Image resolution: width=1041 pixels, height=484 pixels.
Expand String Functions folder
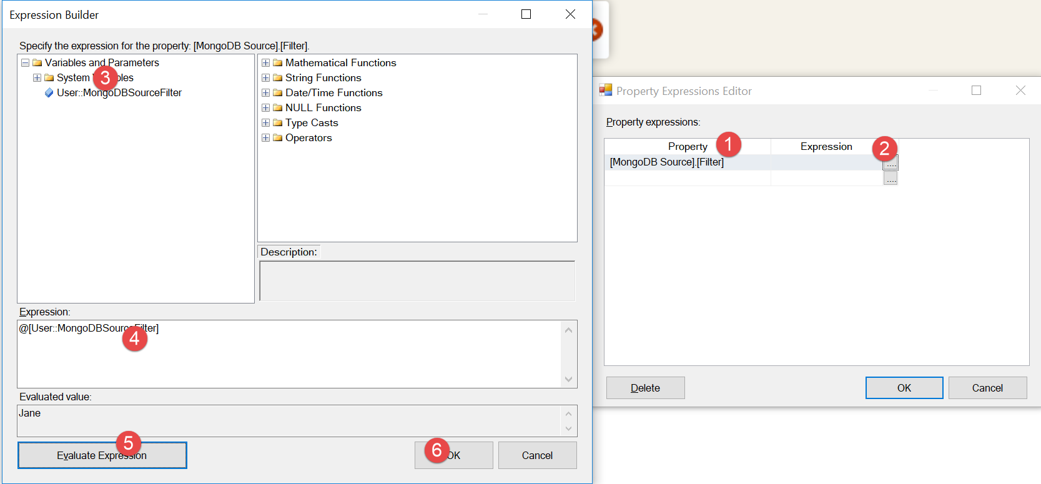click(265, 77)
